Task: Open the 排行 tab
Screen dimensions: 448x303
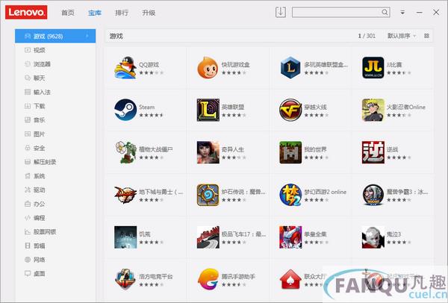Action: coord(122,13)
